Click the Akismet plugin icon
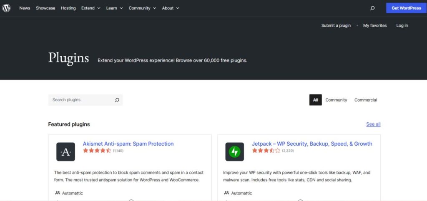427x201 pixels. coord(65,151)
